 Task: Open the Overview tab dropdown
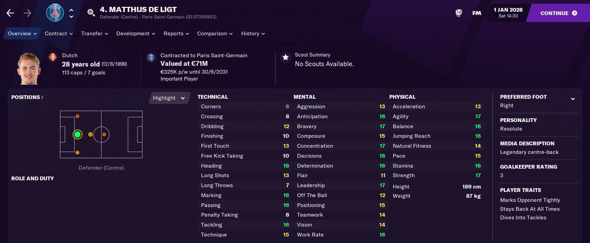(x=22, y=34)
